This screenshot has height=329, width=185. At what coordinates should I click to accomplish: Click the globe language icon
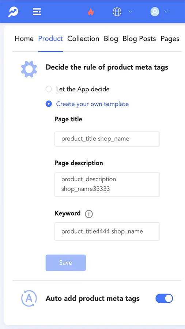pos(117,12)
